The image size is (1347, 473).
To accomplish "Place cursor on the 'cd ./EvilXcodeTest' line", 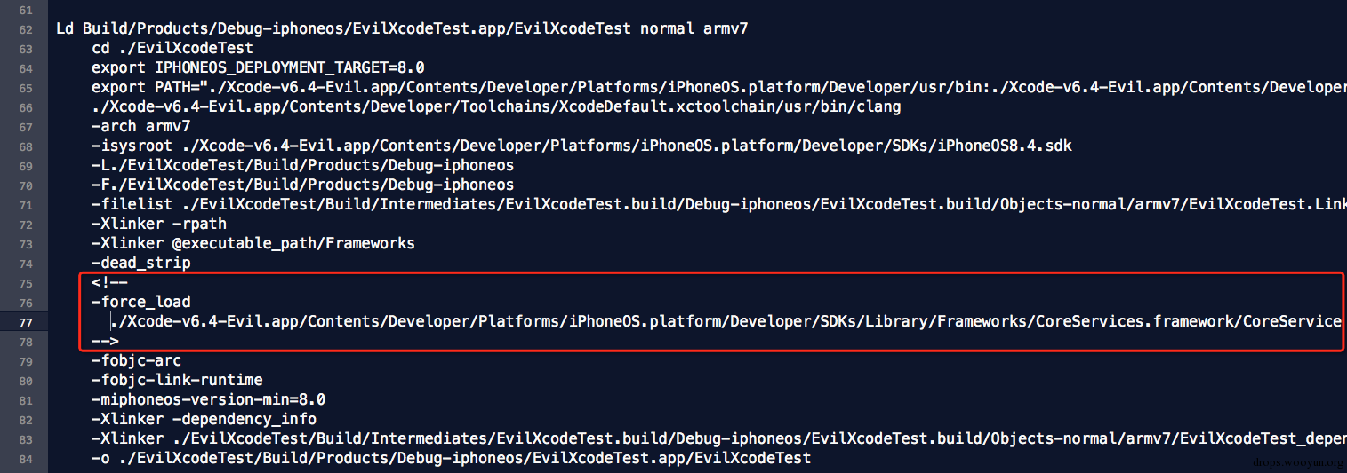I will [x=172, y=49].
